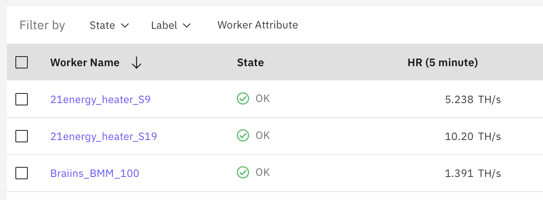Select the 21energy_heater_S9 row checkbox
Screen dimensions: 543x200
point(22,99)
